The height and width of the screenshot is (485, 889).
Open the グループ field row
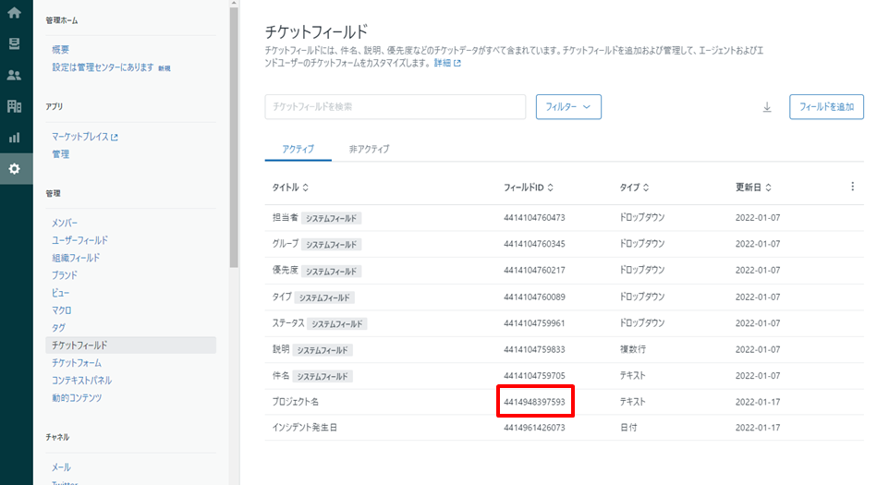(x=564, y=244)
